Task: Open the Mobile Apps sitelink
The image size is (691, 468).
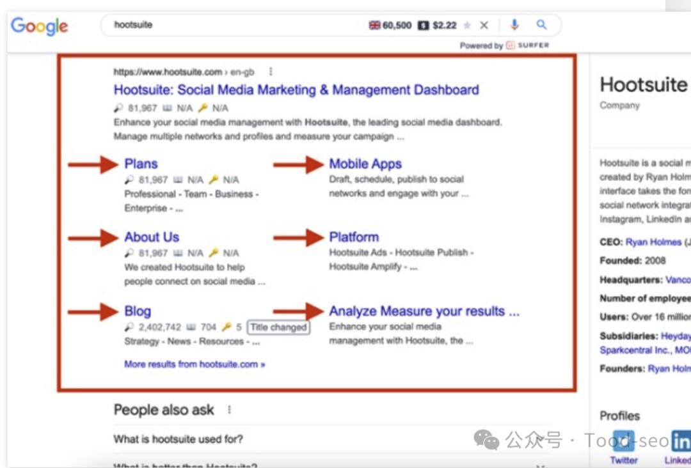Action: (x=365, y=164)
